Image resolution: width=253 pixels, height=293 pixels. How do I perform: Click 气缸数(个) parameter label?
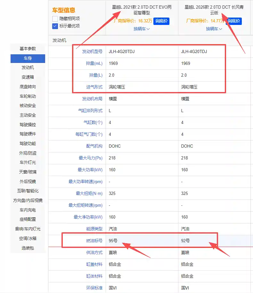(93, 123)
